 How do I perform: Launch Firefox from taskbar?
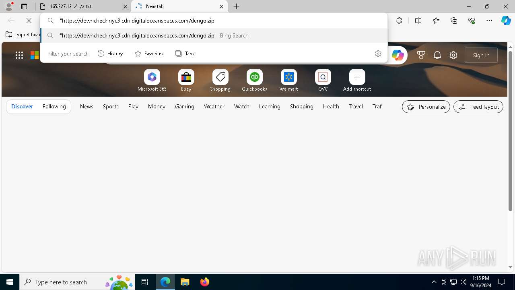(205, 282)
